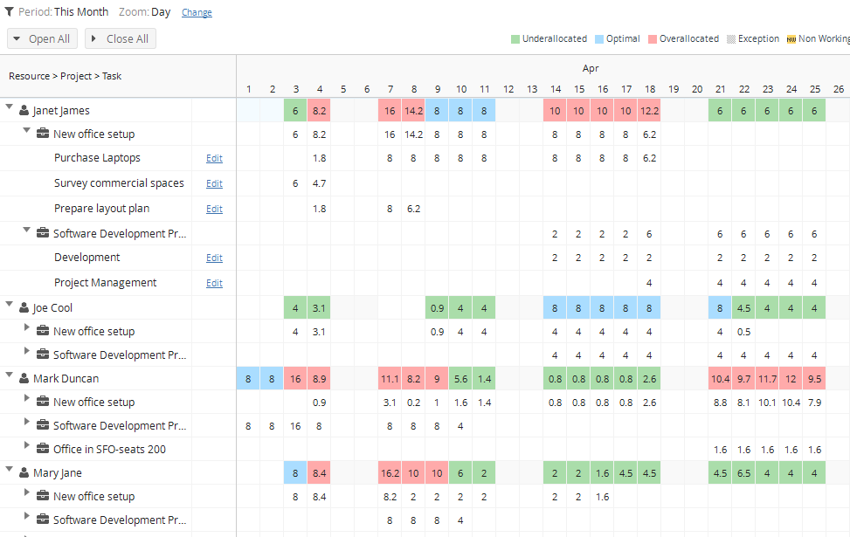Viewport: 850px width, 537px height.
Task: Click Mary Jane person icon
Action: point(24,472)
